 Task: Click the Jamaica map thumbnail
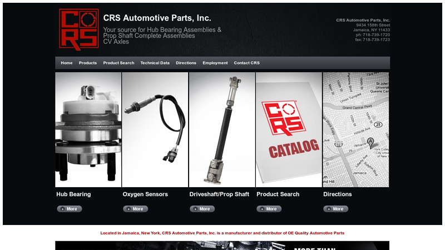tap(356, 129)
